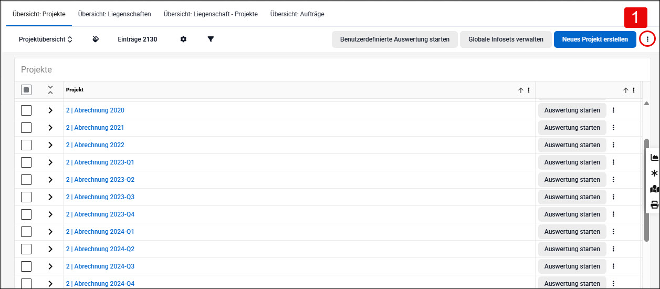
Task: Open Projekt column options menu
Action: coord(529,90)
